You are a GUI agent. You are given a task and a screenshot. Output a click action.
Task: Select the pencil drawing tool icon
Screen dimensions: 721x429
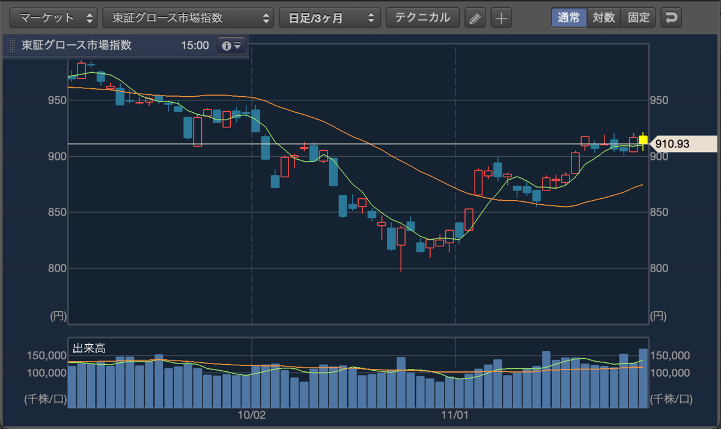click(475, 18)
